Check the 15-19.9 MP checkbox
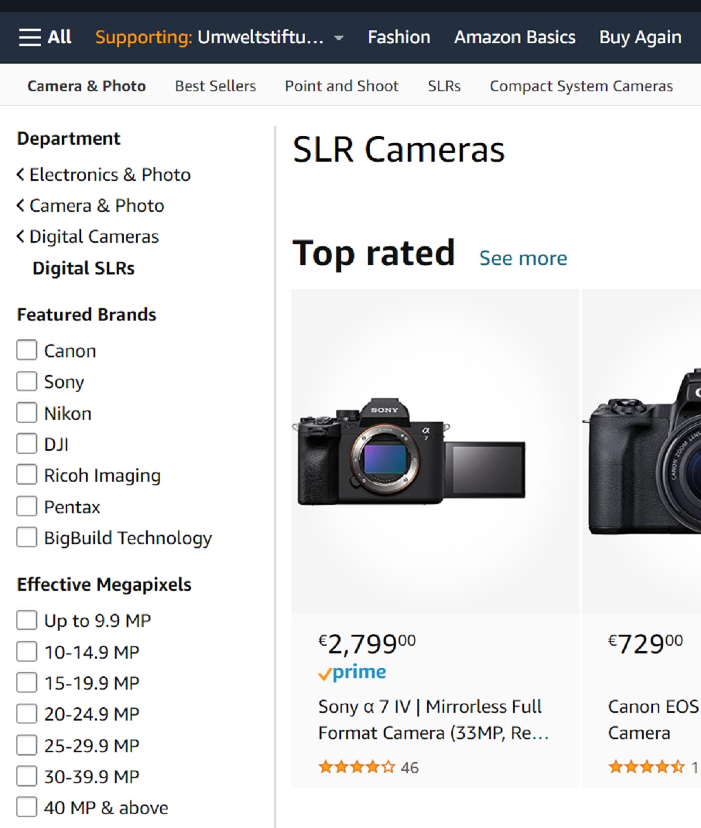Viewport: 701px width, 828px height. pyautogui.click(x=26, y=683)
